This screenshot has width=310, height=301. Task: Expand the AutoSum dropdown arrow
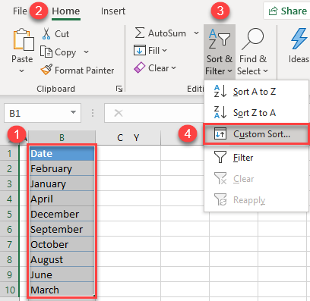[196, 33]
